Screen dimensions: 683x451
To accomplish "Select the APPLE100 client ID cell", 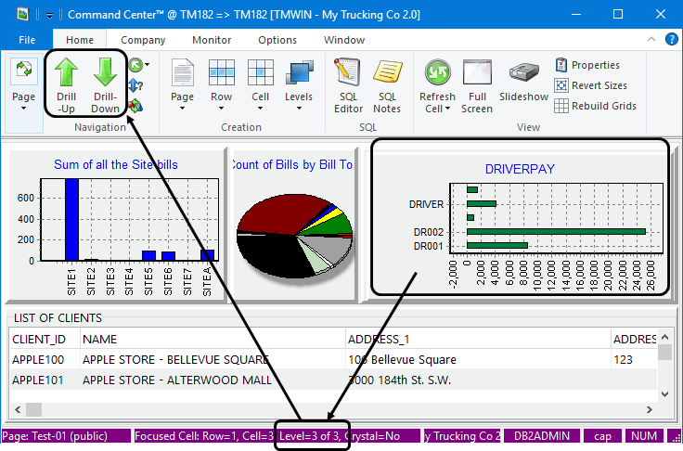I will click(45, 359).
